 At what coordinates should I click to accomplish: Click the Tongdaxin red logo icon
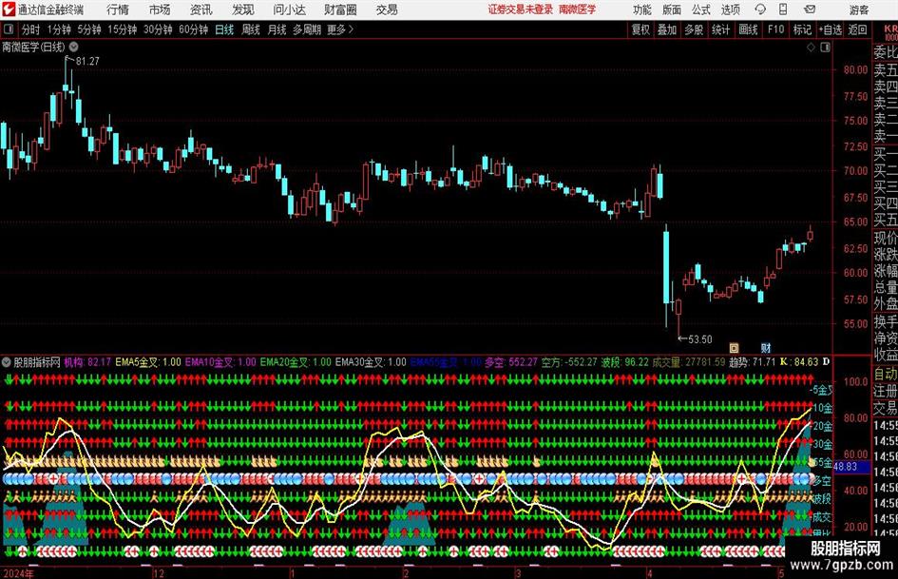pos(9,10)
